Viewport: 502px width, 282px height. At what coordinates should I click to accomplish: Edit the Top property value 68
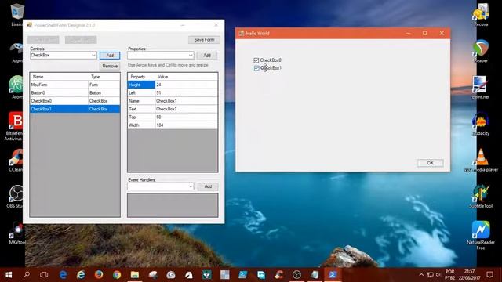[x=186, y=117]
